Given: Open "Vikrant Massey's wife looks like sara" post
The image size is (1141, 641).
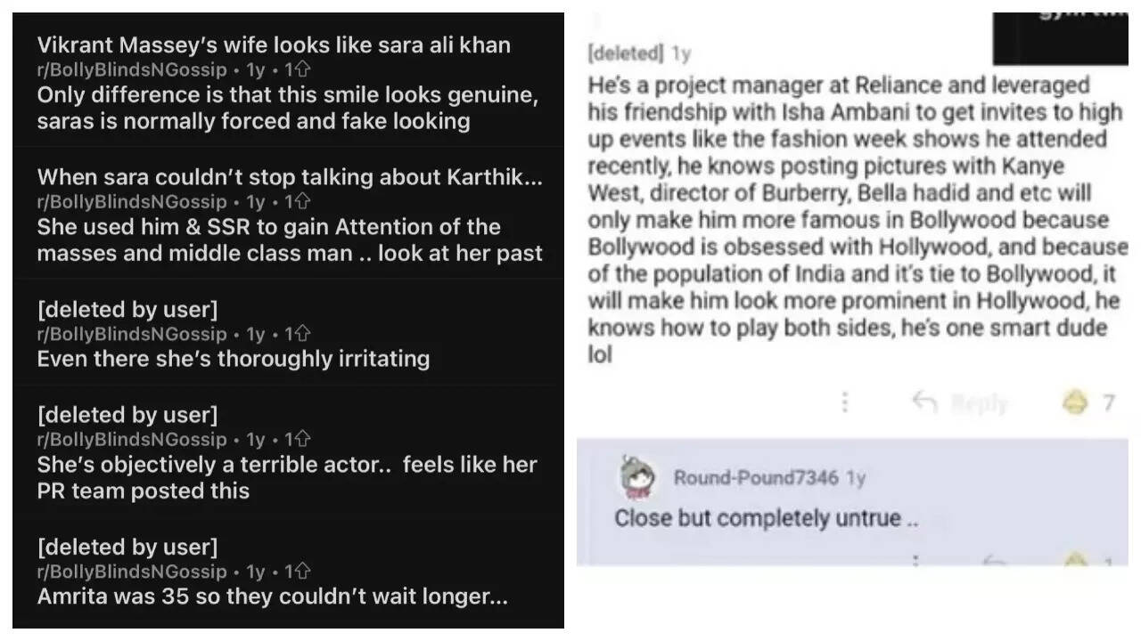Looking at the screenshot, I should point(274,45).
